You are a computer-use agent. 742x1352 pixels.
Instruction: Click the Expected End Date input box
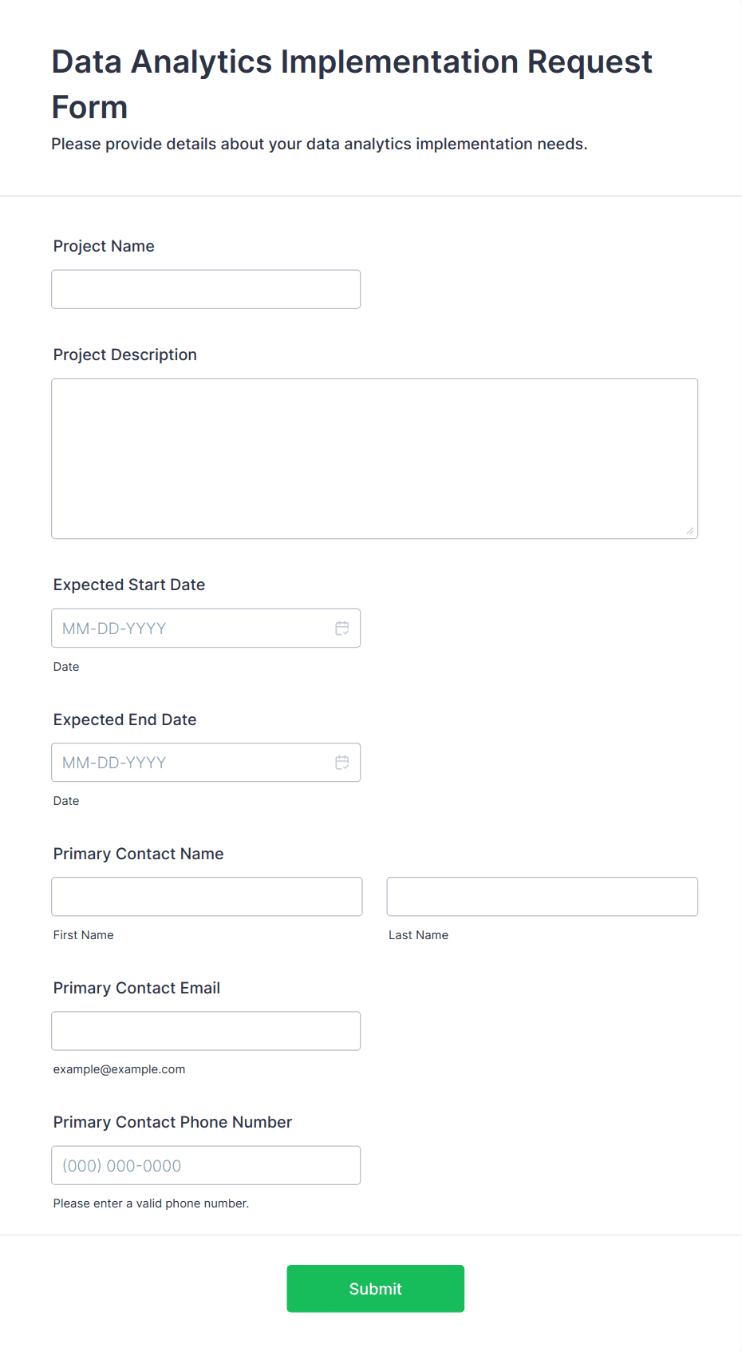click(x=191, y=763)
